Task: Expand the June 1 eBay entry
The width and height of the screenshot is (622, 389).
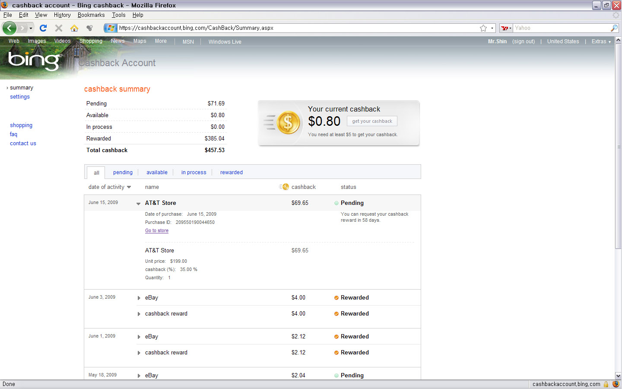Action: point(139,337)
